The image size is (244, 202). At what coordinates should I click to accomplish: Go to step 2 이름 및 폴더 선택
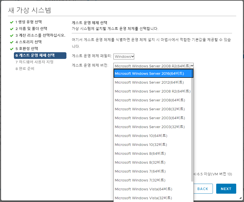pyautogui.click(x=31, y=29)
